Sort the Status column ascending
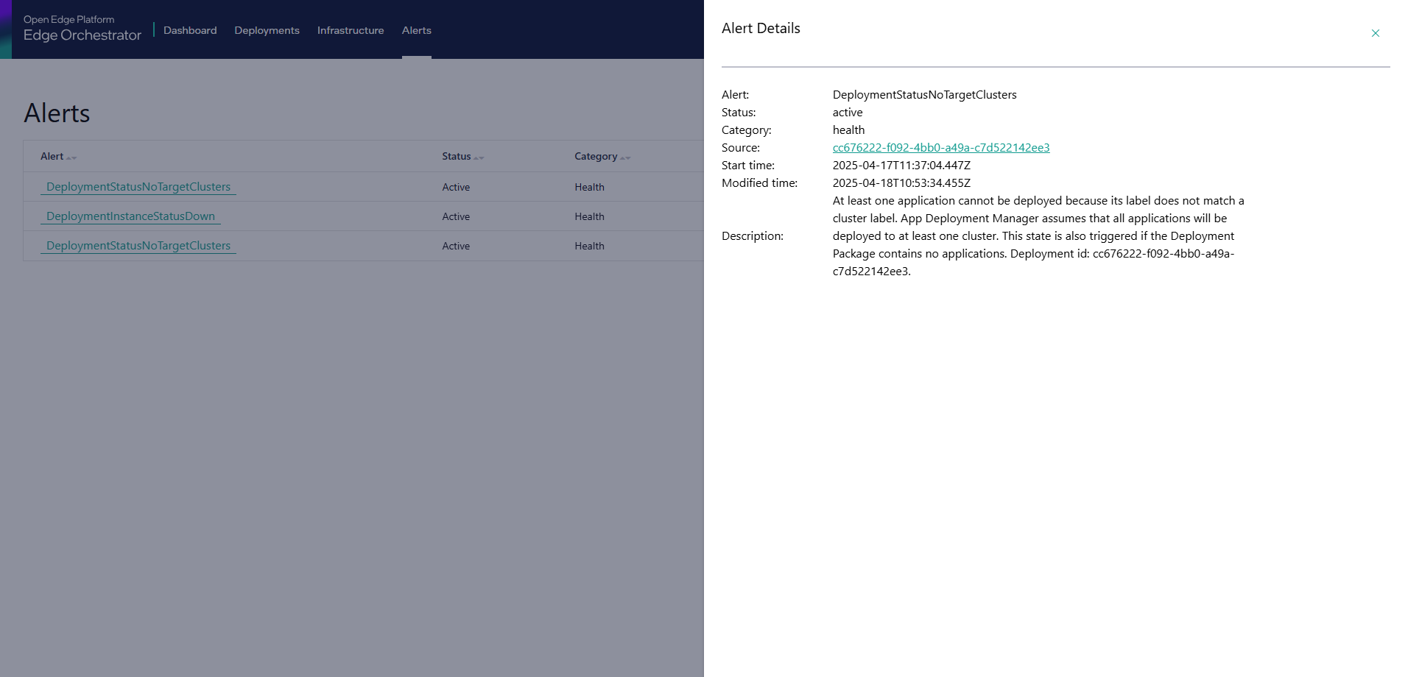Viewport: 1408px width, 677px height. pos(476,157)
